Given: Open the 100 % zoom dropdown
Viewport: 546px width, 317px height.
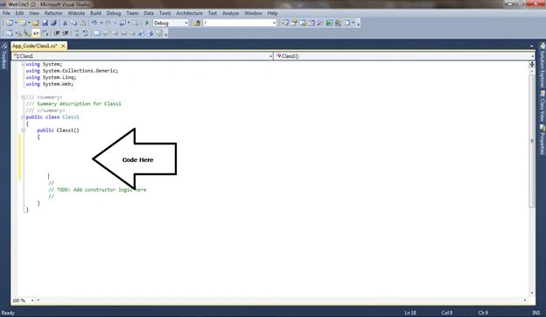Looking at the screenshot, I should point(32,300).
